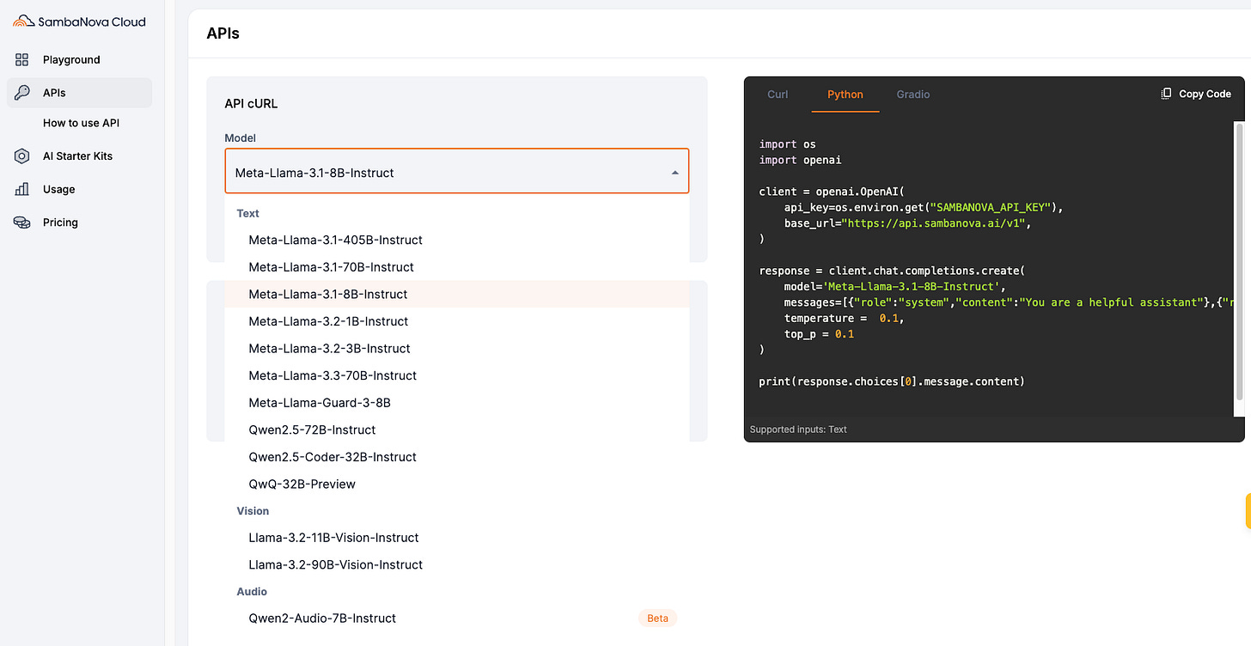The width and height of the screenshot is (1251, 646).
Task: Switch to the Gradio tab
Action: tap(913, 94)
